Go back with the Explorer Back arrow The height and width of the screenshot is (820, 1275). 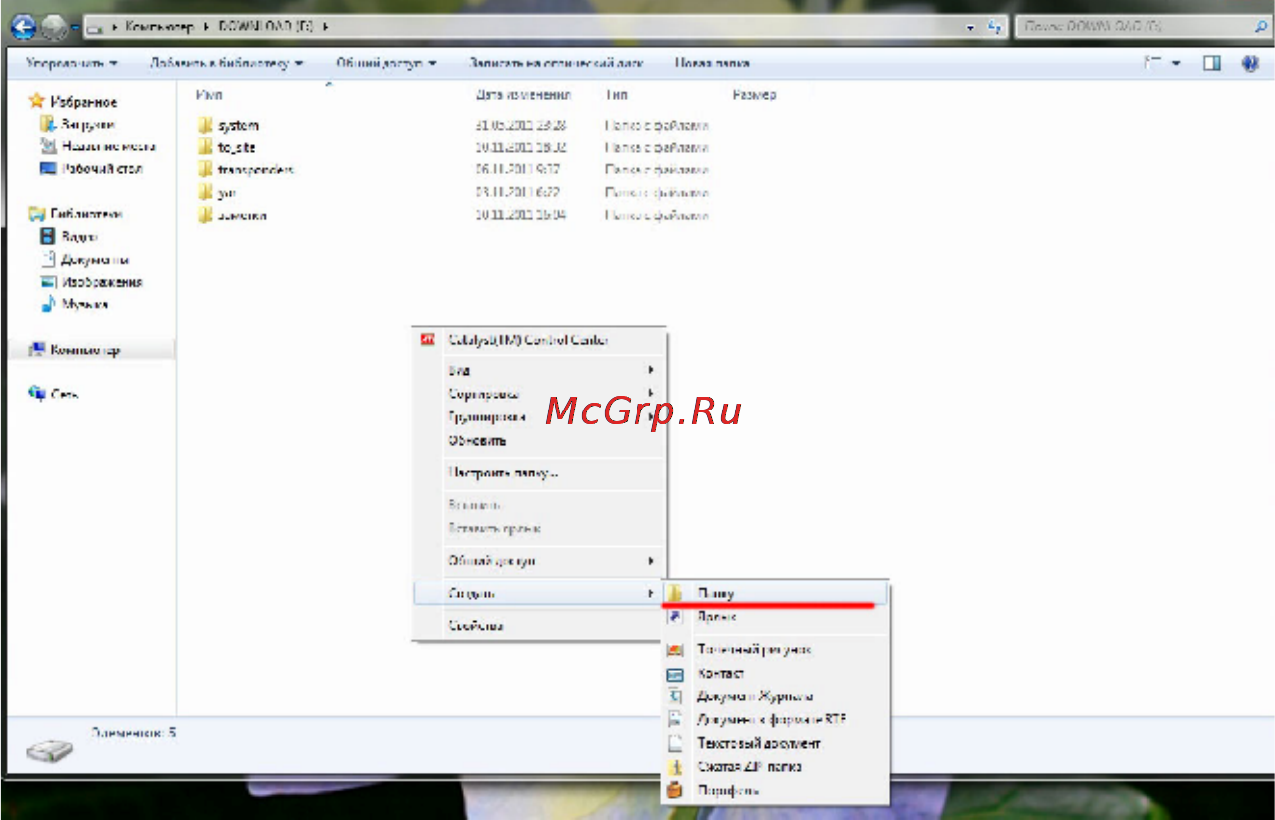tap(24, 27)
